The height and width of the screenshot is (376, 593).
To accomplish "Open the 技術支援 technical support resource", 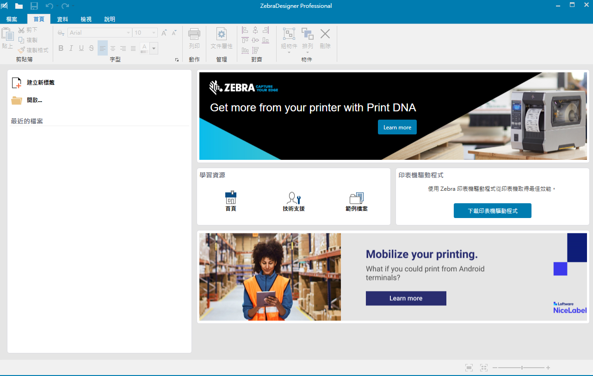I will pyautogui.click(x=294, y=199).
